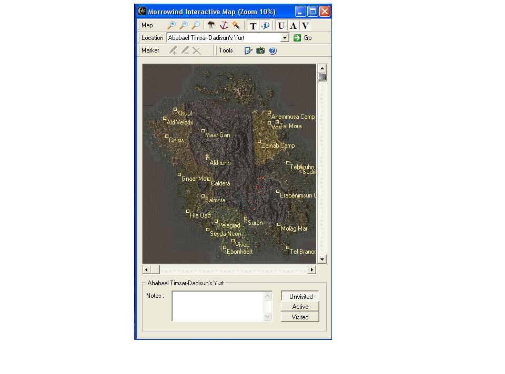Open help with the blue question mark
This screenshot has height=374, width=505.
pyautogui.click(x=272, y=50)
